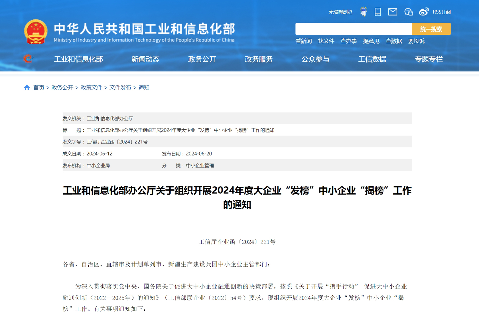Navigate to 政策文件 in the breadcrumb
This screenshot has width=479, height=319.
pos(91,87)
